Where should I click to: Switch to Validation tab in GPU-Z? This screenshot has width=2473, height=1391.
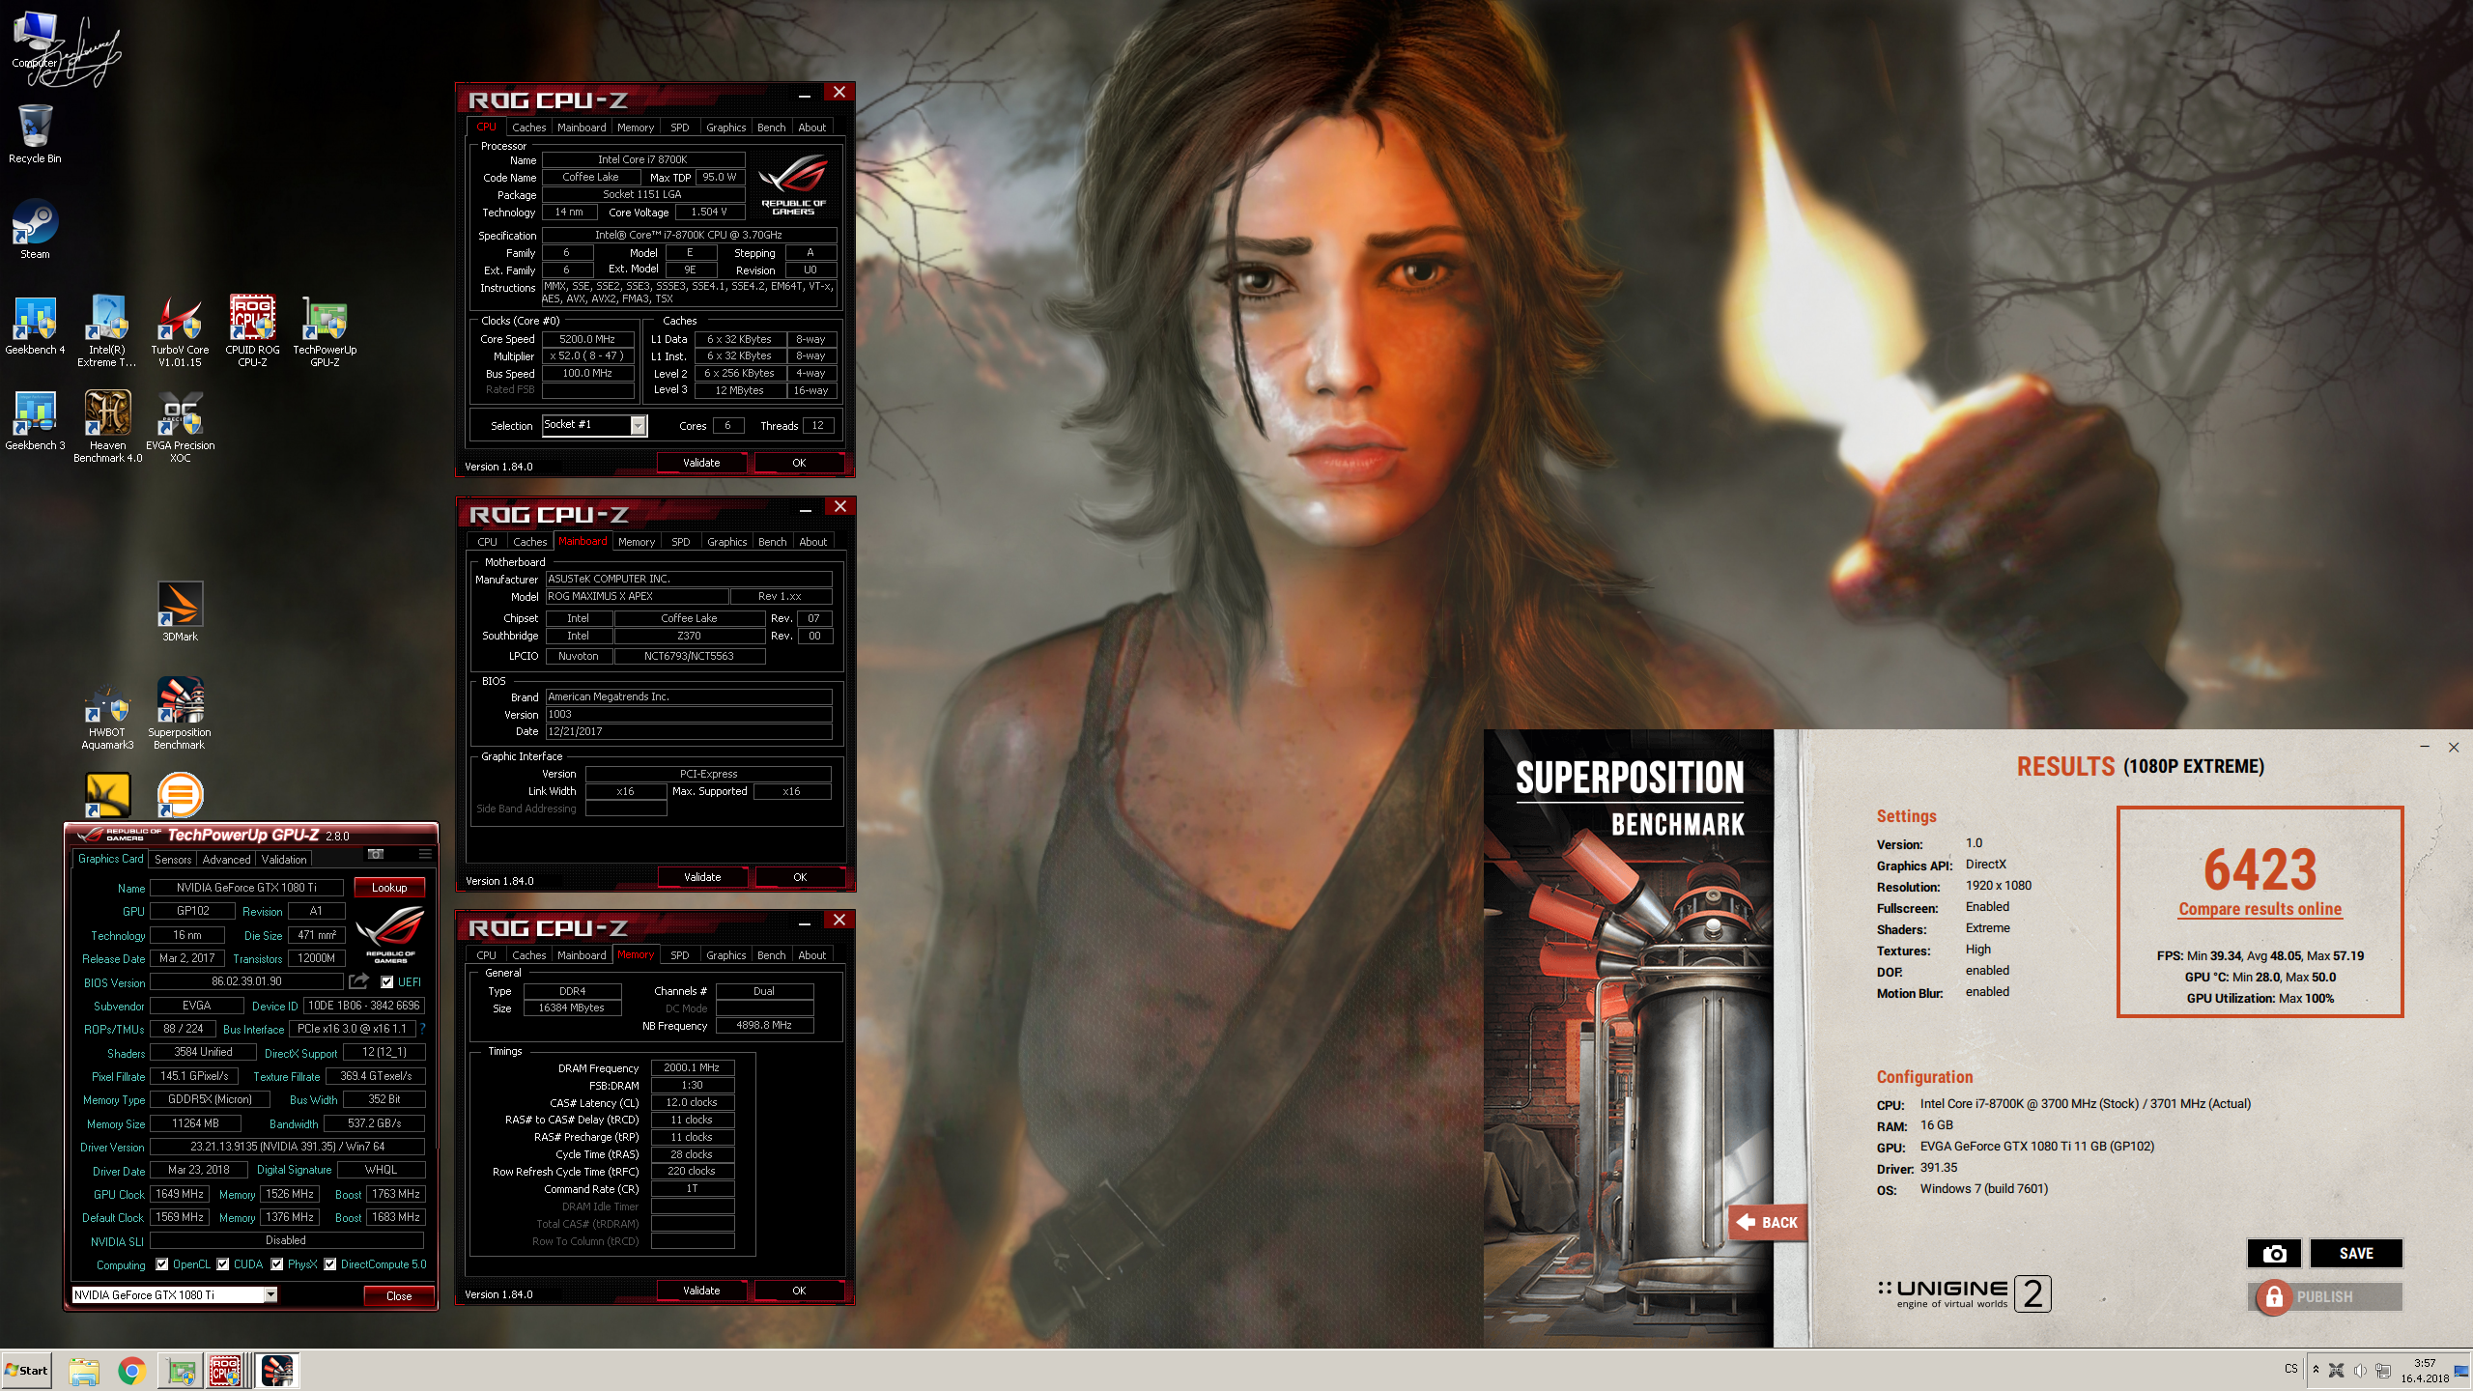coord(284,860)
